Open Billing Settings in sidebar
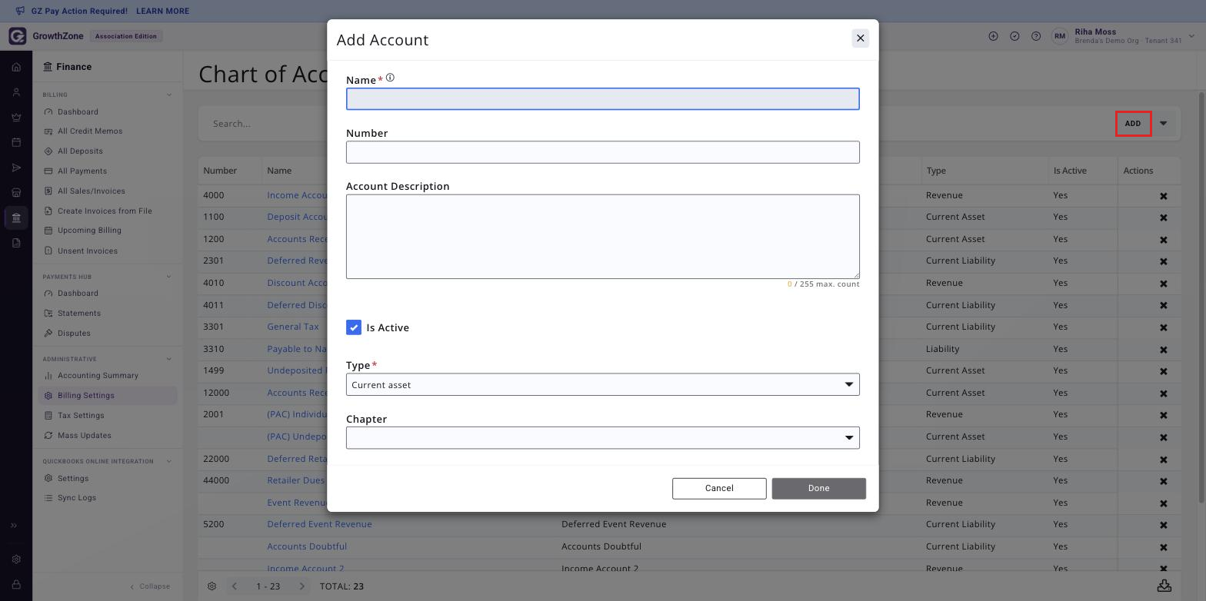 (107, 396)
